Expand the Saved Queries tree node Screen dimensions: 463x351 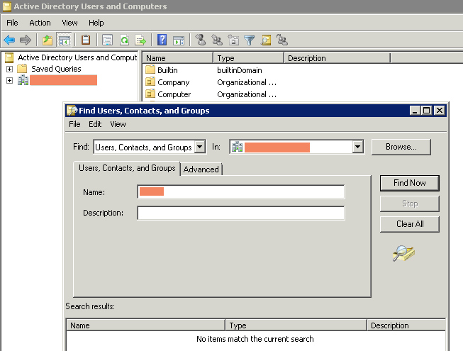9,69
